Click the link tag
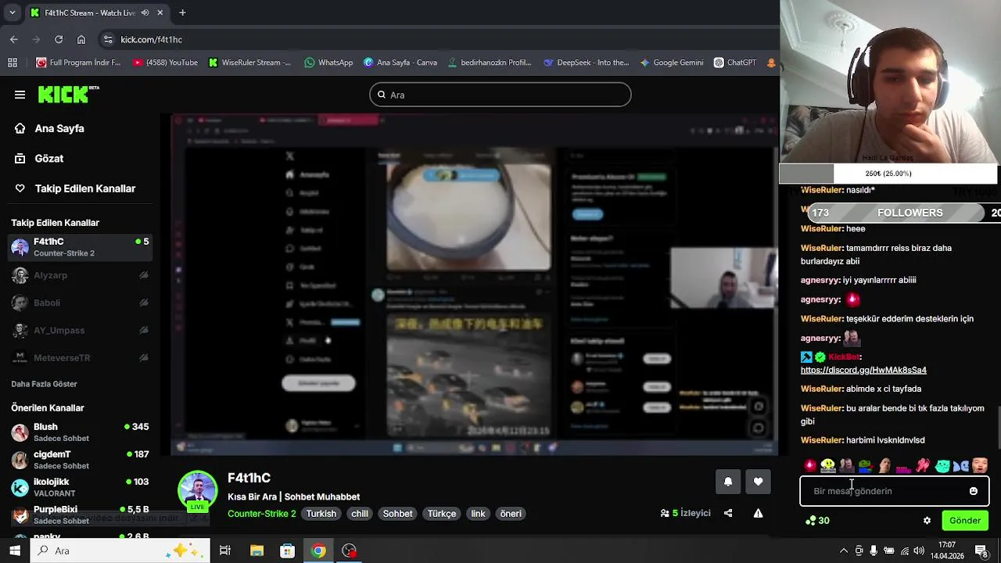 click(x=478, y=514)
